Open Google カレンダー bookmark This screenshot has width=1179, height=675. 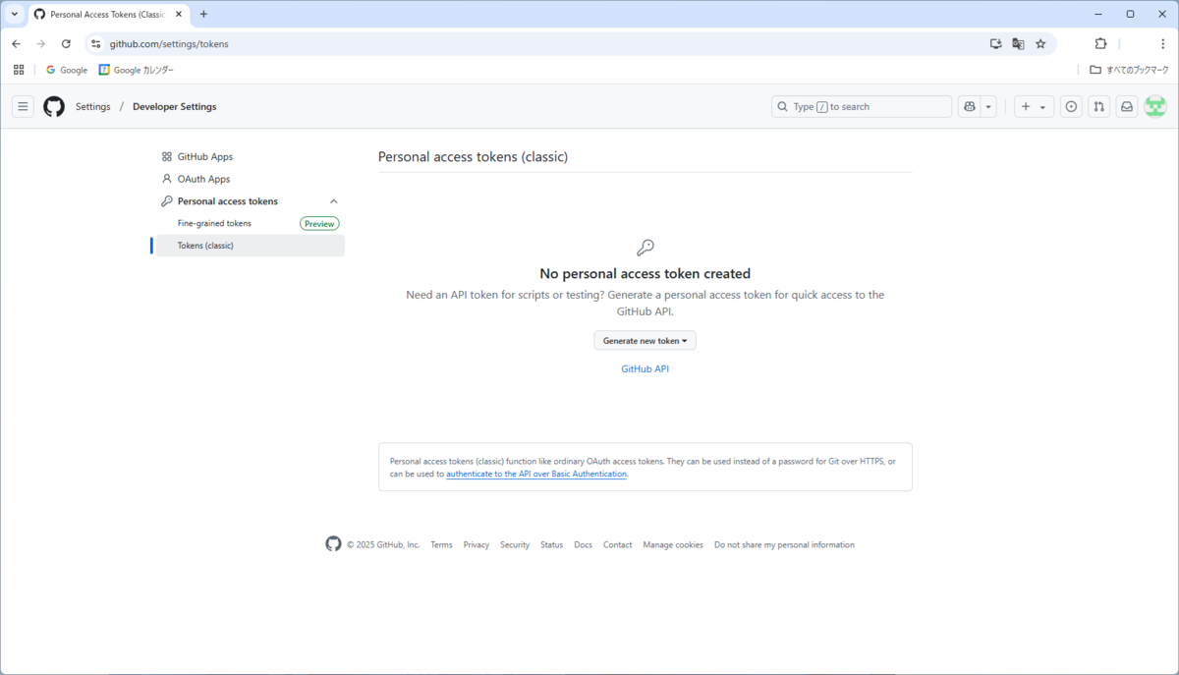tap(137, 70)
